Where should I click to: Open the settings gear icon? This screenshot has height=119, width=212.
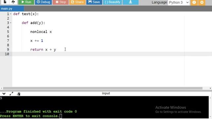coord(202,2)
